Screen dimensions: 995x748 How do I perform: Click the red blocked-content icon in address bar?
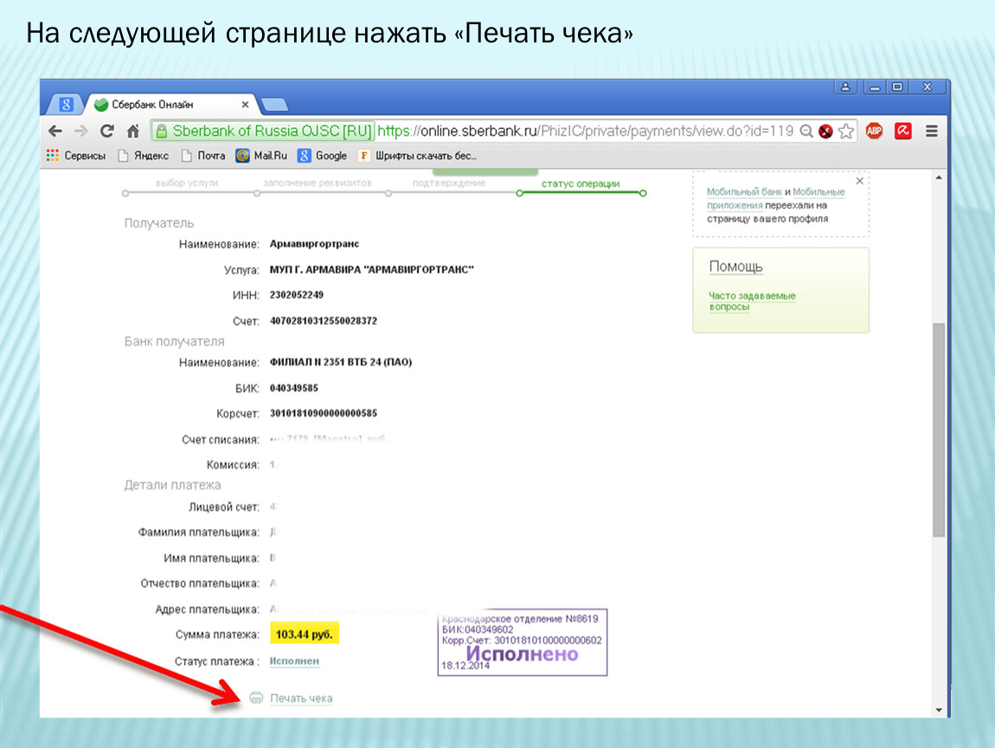click(x=825, y=131)
